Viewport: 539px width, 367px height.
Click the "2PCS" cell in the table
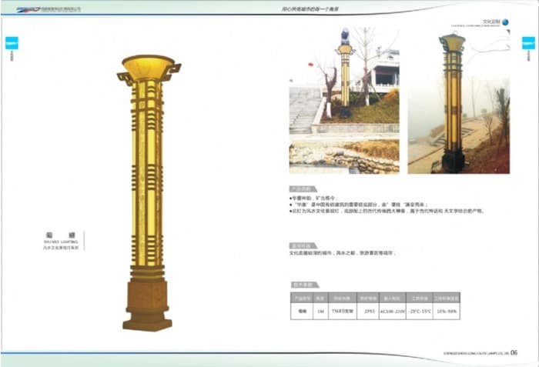click(x=368, y=312)
